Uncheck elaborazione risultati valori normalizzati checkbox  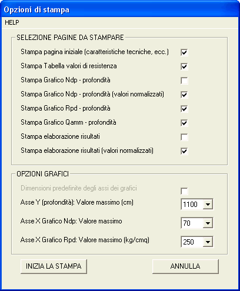tap(184, 151)
